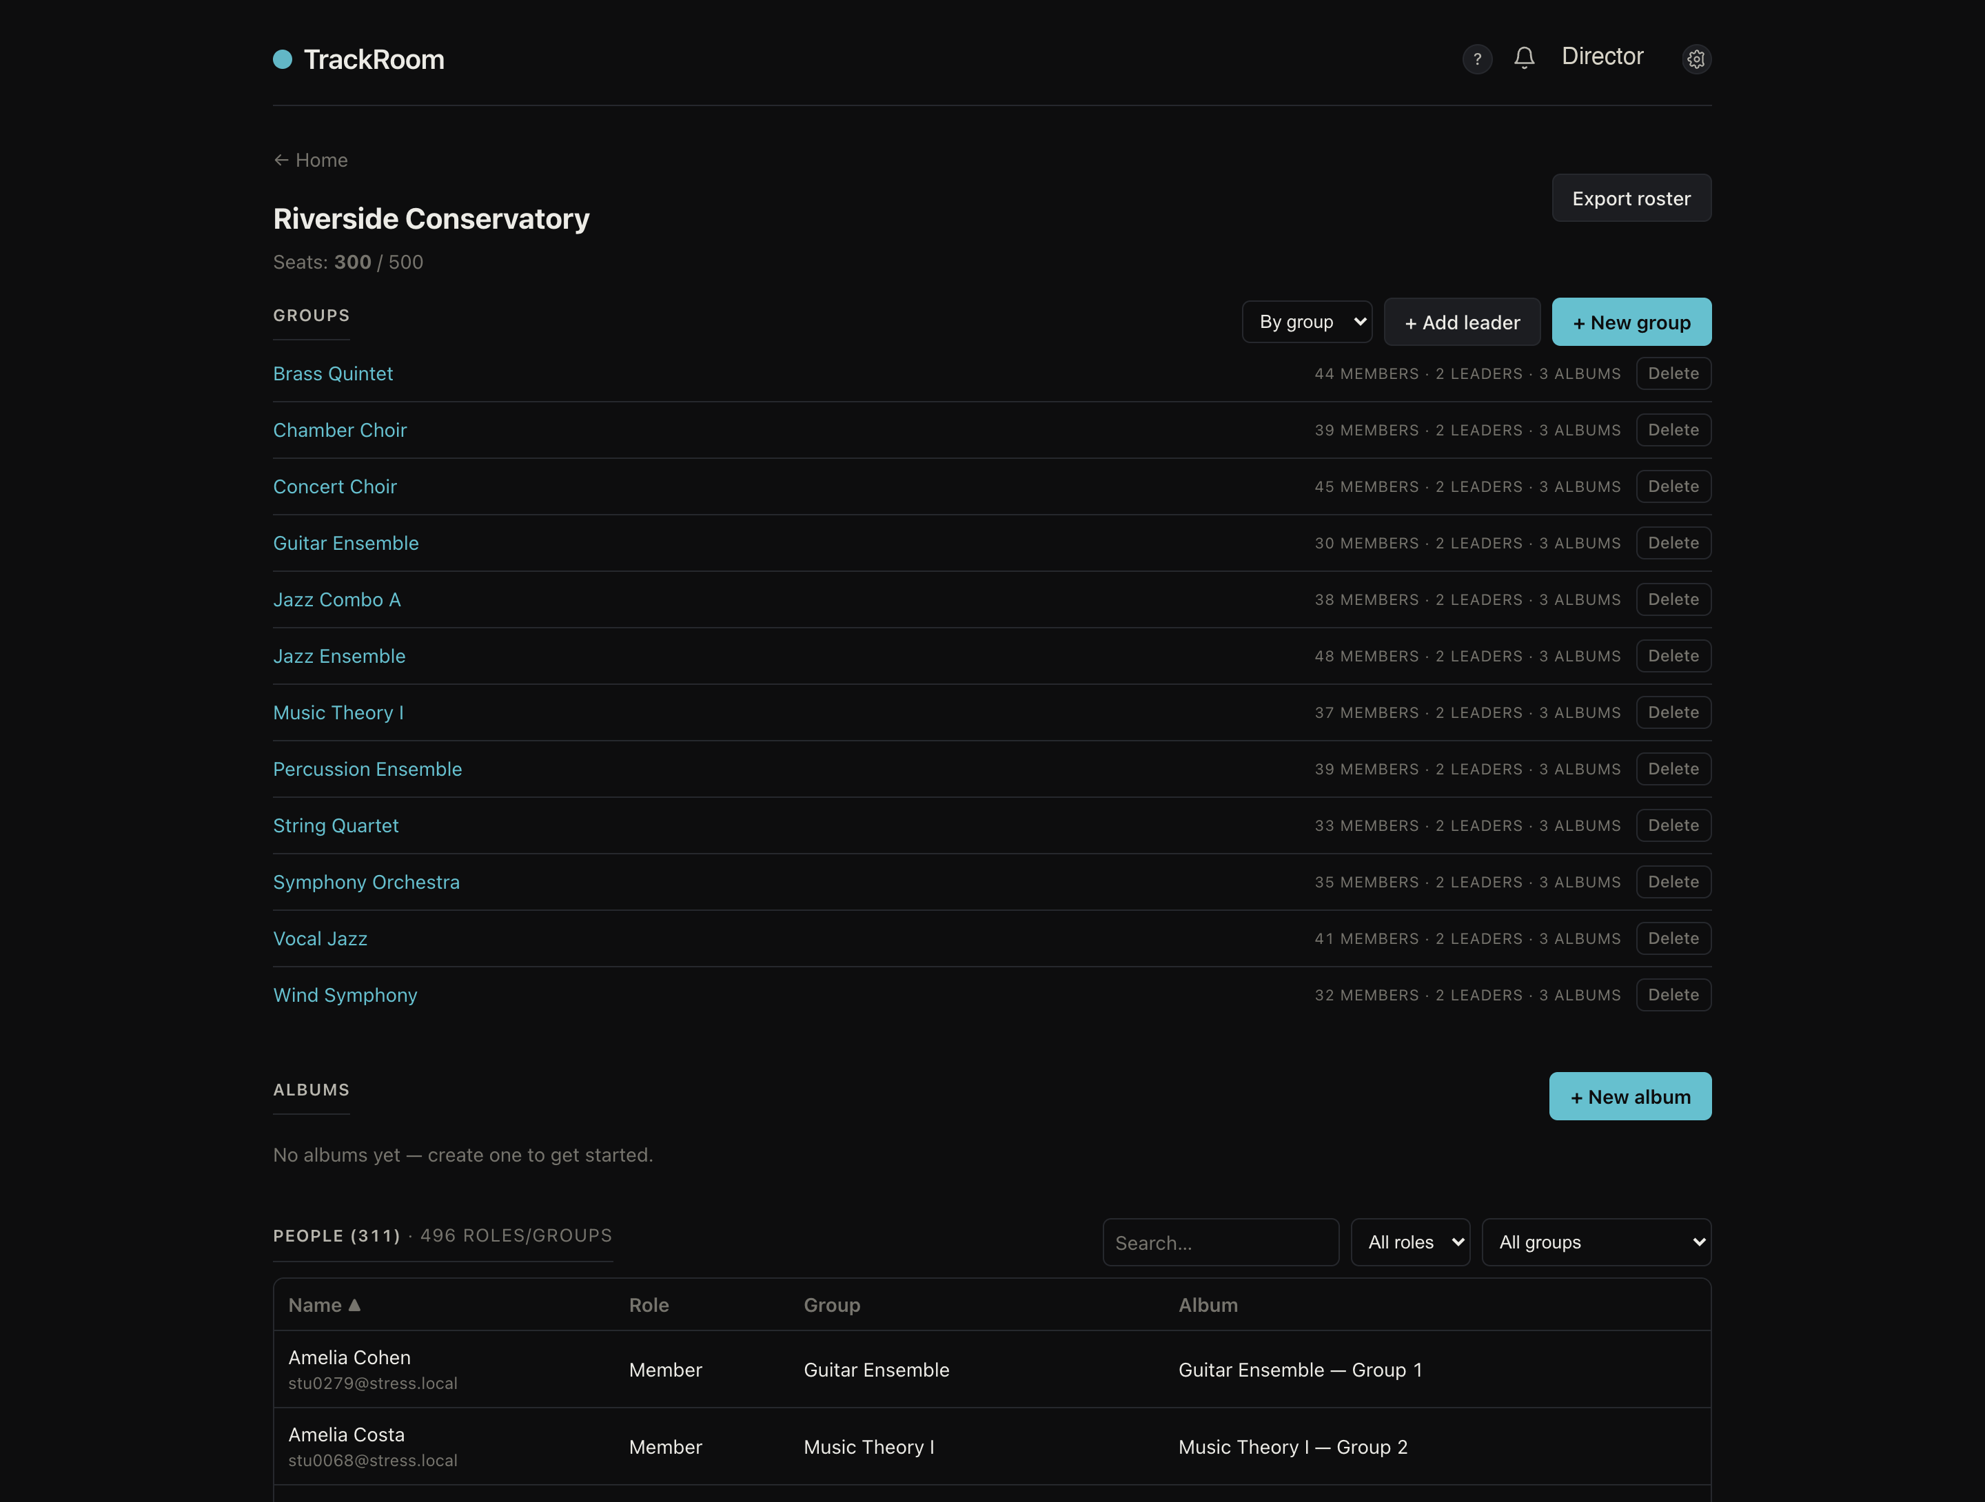Click the TrackRoom logo dot
The width and height of the screenshot is (1985, 1502).
(283, 59)
